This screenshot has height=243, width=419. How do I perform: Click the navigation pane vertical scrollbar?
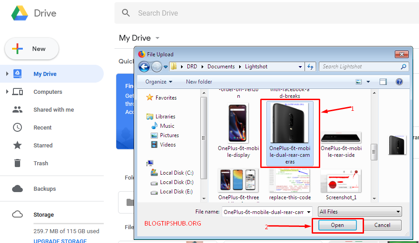click(204, 138)
